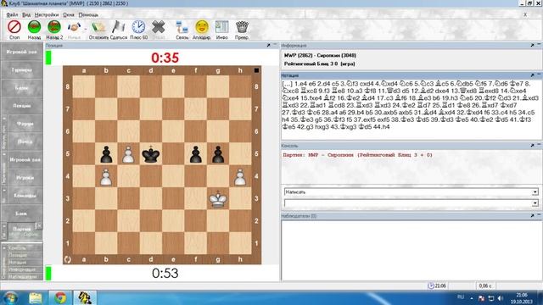The height and width of the screenshot is (305, 543).
Task: Click Игровой зал button above Турниры
Action: (x=21, y=52)
